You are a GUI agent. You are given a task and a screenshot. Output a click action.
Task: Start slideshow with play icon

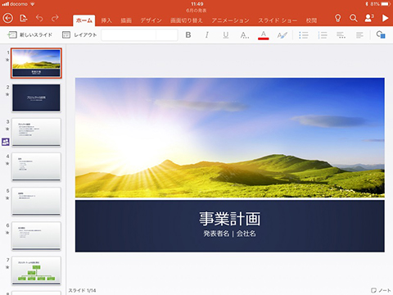[385, 18]
